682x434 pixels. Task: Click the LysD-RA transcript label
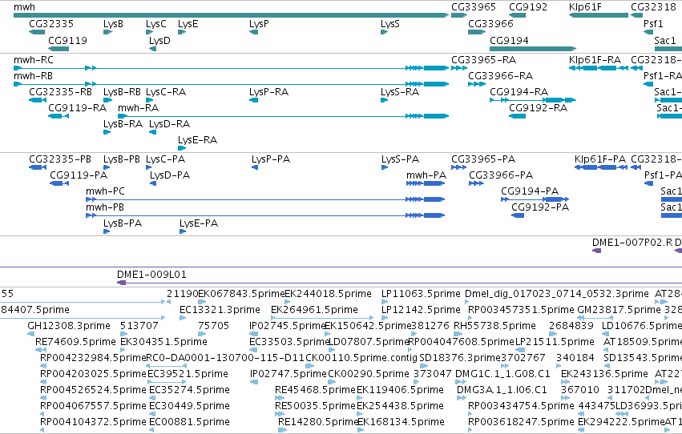tap(169, 124)
